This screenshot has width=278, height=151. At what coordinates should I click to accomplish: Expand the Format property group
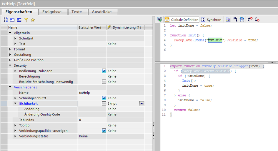[11, 49]
